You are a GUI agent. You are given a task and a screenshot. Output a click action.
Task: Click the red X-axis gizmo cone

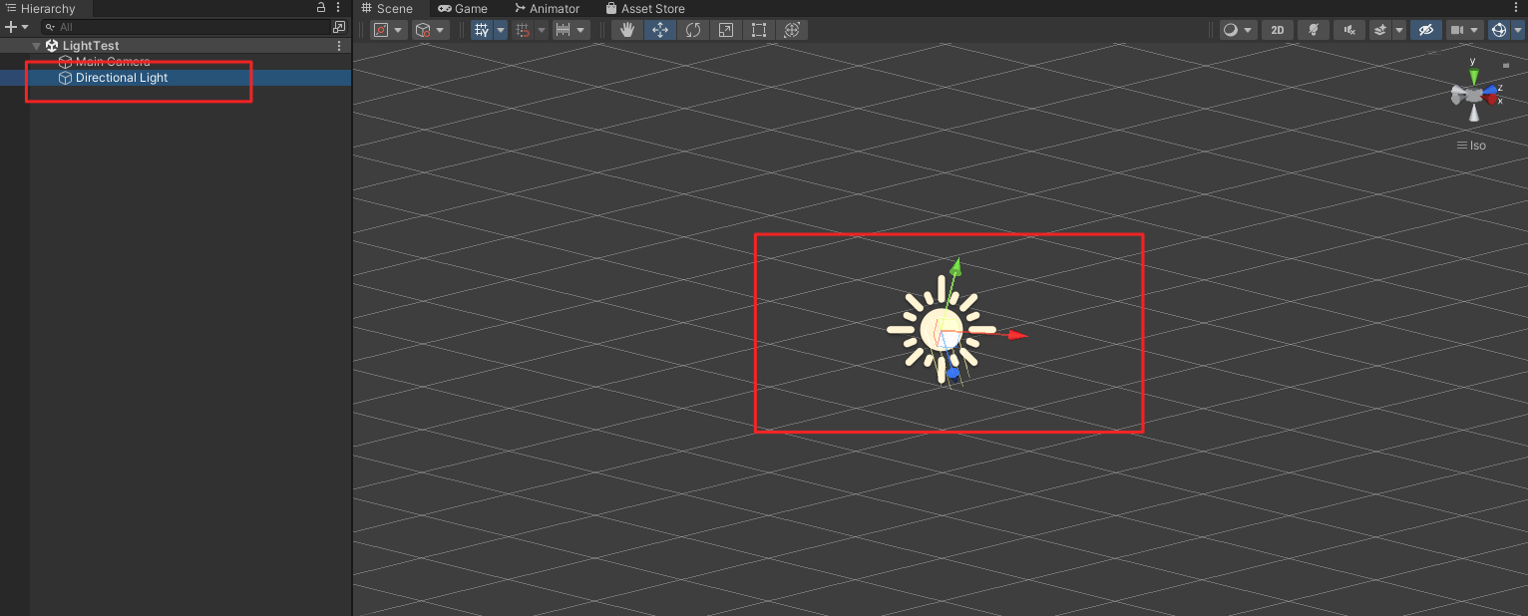tap(1491, 99)
